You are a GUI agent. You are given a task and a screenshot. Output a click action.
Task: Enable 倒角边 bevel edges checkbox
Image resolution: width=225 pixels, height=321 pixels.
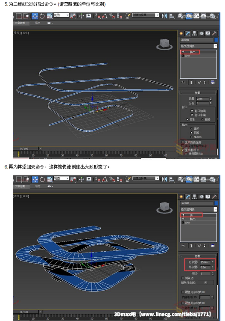pyautogui.click(x=183, y=278)
